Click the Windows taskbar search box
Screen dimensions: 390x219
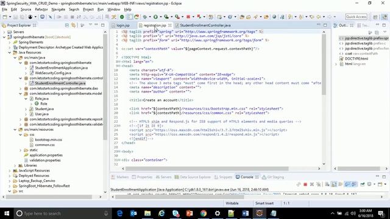coord(62,214)
